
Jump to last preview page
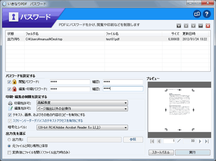tap(207, 141)
